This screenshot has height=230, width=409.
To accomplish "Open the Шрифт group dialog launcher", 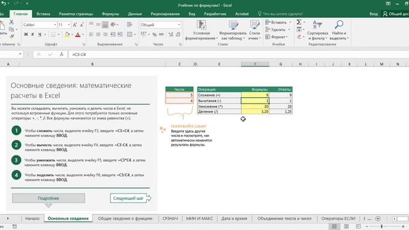I will [84, 44].
